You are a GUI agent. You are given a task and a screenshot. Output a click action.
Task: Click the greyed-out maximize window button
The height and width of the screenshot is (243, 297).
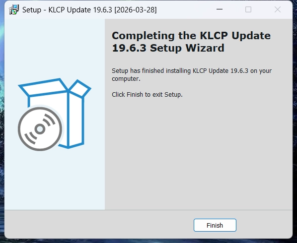pos(248,9)
